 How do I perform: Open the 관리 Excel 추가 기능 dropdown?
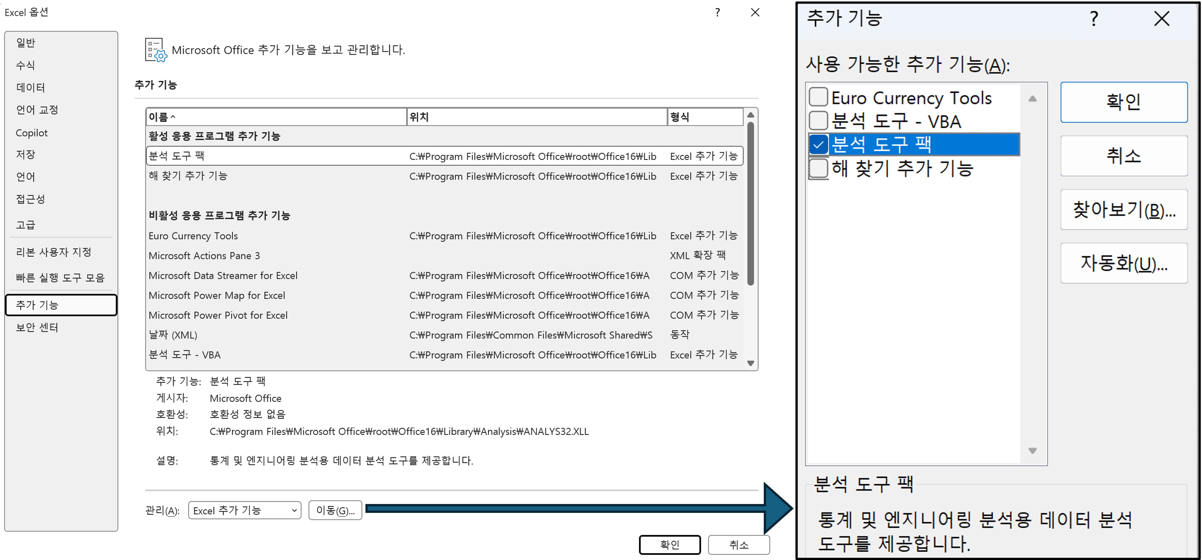pos(244,510)
